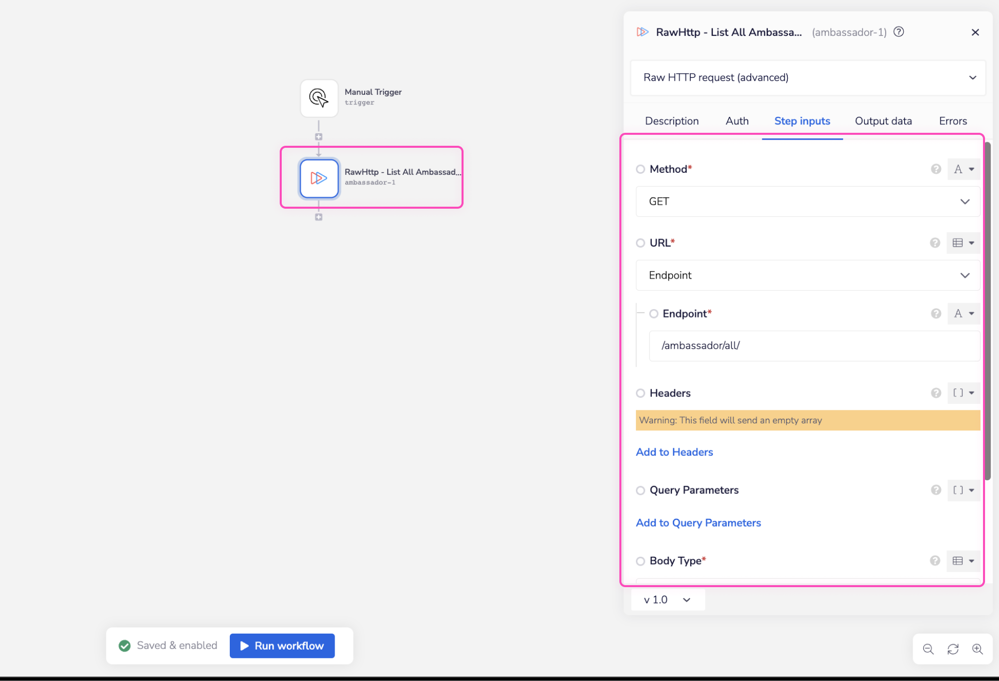The height and width of the screenshot is (681, 999).
Task: Toggle the circle selector beside Headers label
Action: coord(640,393)
